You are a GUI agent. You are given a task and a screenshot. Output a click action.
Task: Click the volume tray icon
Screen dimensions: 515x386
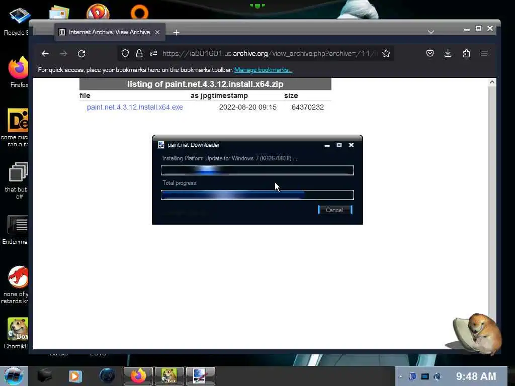(x=437, y=376)
